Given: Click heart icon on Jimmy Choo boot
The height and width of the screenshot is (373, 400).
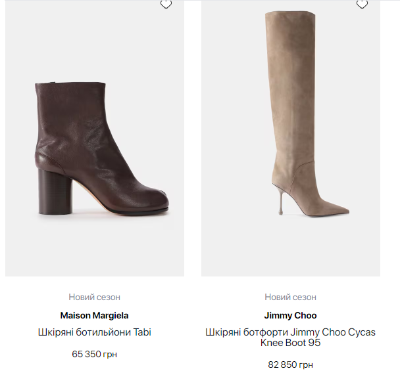Looking at the screenshot, I should (362, 5).
